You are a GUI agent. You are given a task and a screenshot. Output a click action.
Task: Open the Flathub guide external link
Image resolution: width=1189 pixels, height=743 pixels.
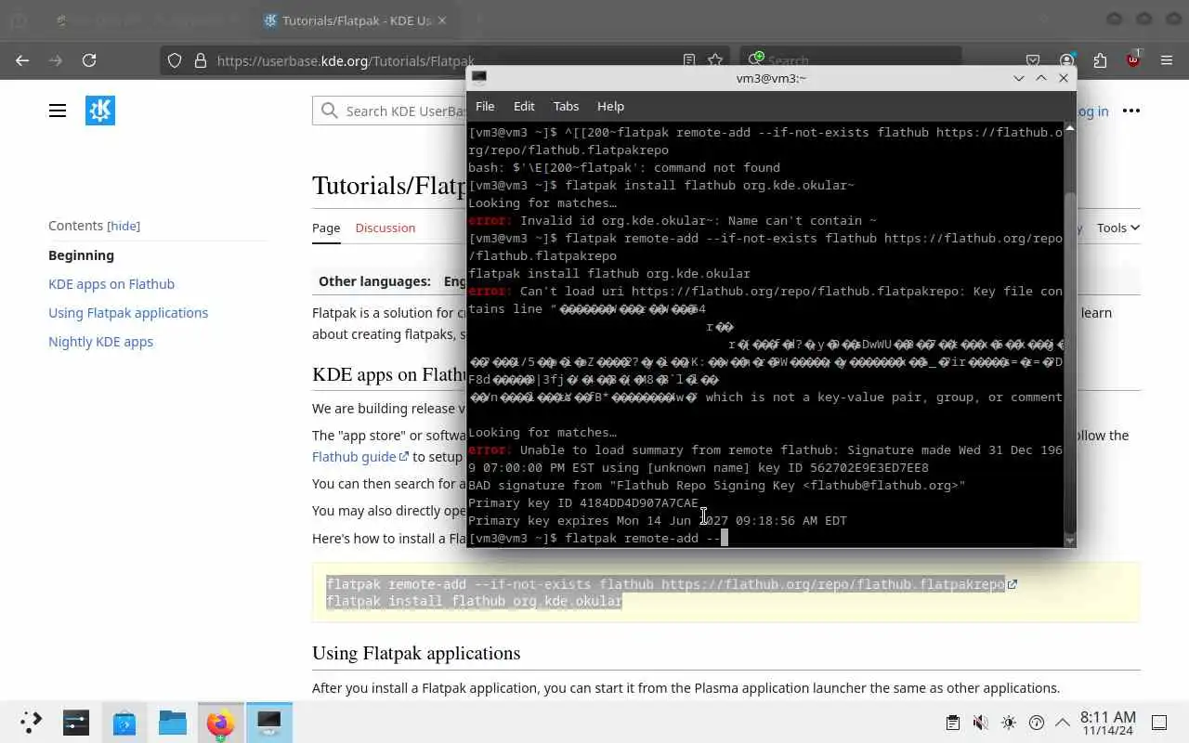pyautogui.click(x=359, y=457)
